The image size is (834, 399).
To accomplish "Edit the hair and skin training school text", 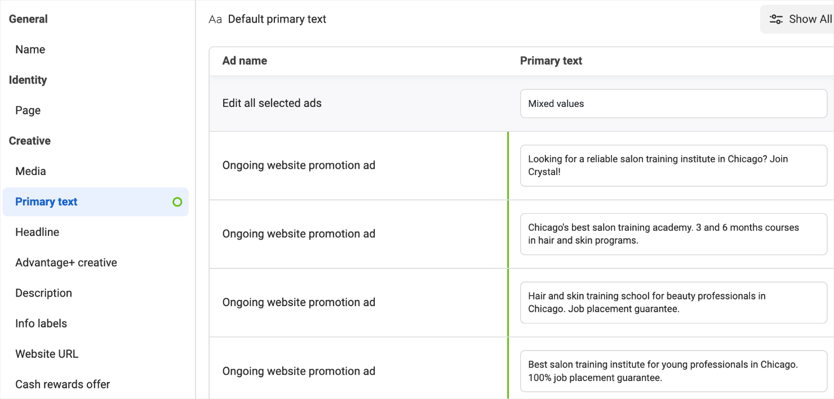I will 673,302.
